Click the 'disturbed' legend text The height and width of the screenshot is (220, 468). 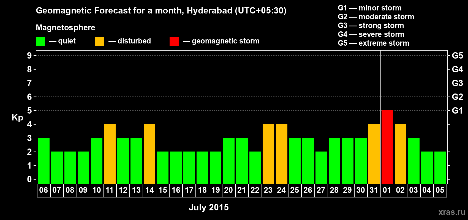[134, 41]
